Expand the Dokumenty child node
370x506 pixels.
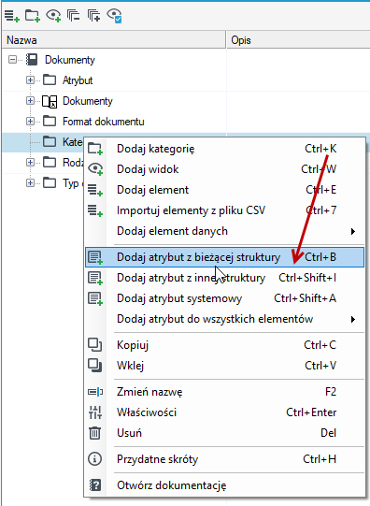tap(30, 100)
